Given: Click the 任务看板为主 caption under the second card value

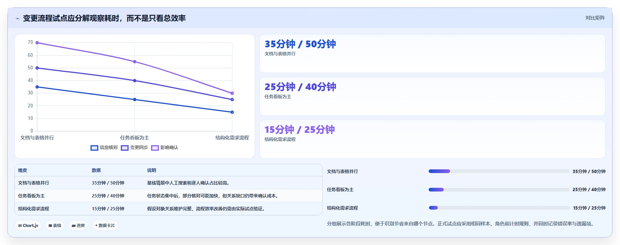Looking at the screenshot, I should pyautogui.click(x=278, y=97).
